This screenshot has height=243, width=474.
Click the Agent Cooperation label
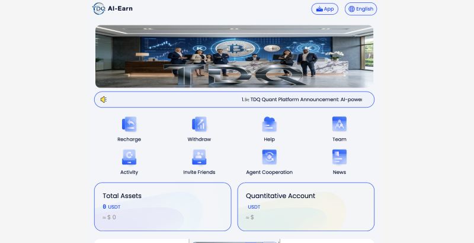coord(270,172)
